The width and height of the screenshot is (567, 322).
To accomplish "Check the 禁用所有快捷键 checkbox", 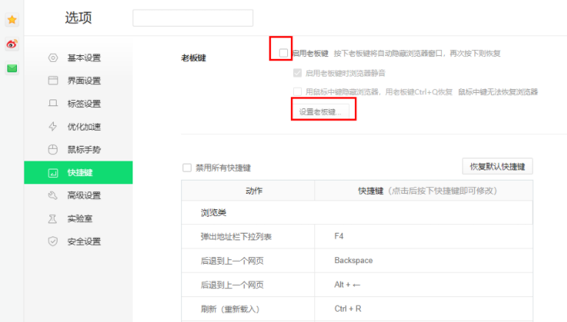I will click(x=187, y=167).
